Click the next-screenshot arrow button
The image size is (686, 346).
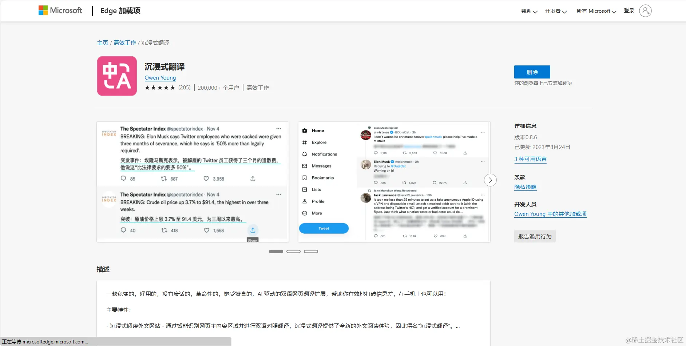pyautogui.click(x=490, y=180)
